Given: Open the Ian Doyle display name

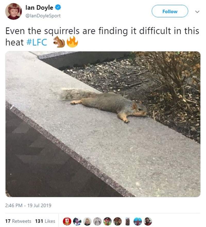Looking at the screenshot, I should [39, 7].
